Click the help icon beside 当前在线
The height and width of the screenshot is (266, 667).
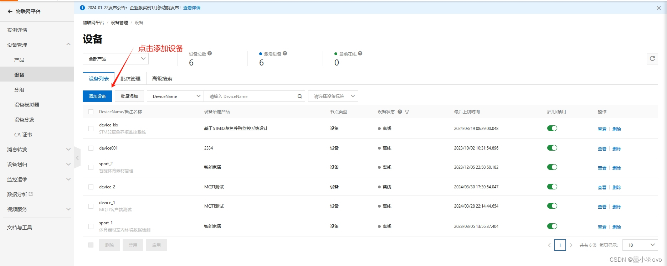[x=360, y=53]
